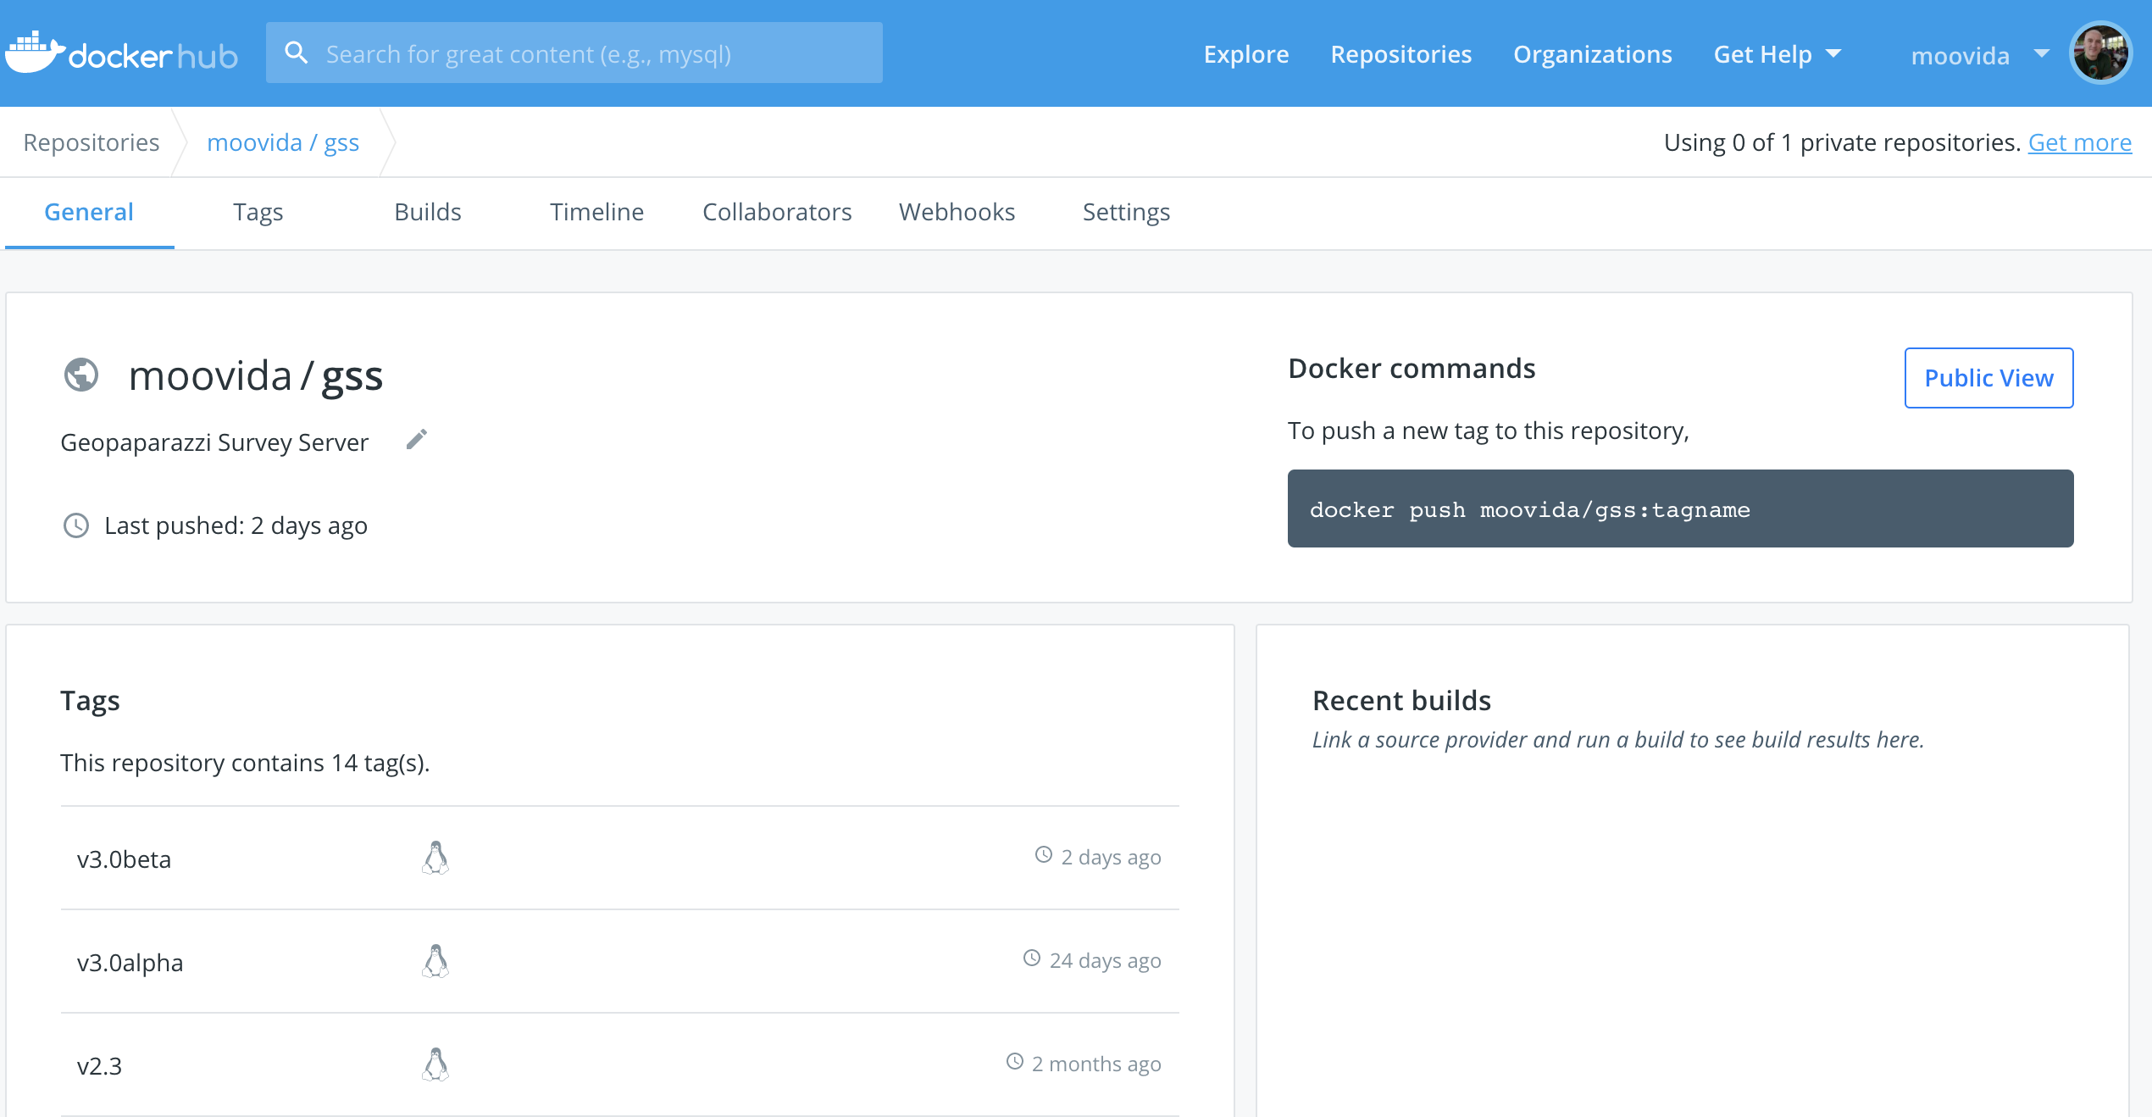This screenshot has height=1117, width=2152.
Task: Go to Repositories breadcrumb
Action: [x=92, y=142]
